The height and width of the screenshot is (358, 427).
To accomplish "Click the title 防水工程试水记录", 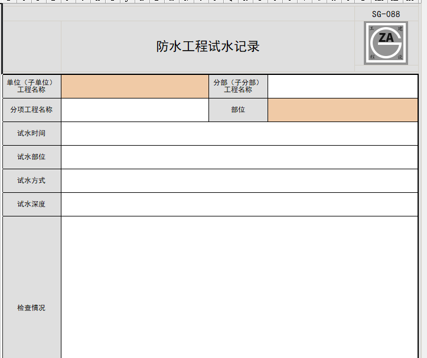I will pos(208,47).
